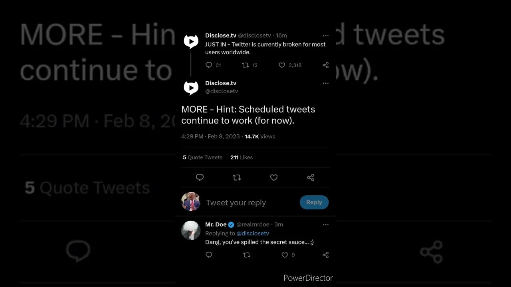
Task: Open Mr. Doe's profile picture
Action: [x=191, y=230]
